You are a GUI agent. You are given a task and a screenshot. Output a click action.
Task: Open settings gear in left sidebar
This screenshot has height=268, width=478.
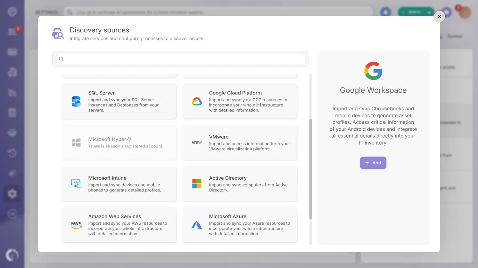click(x=12, y=193)
